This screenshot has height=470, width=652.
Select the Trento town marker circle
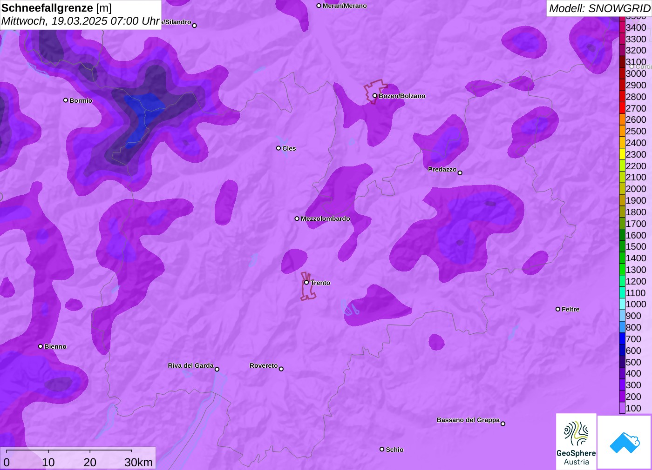pos(306,282)
